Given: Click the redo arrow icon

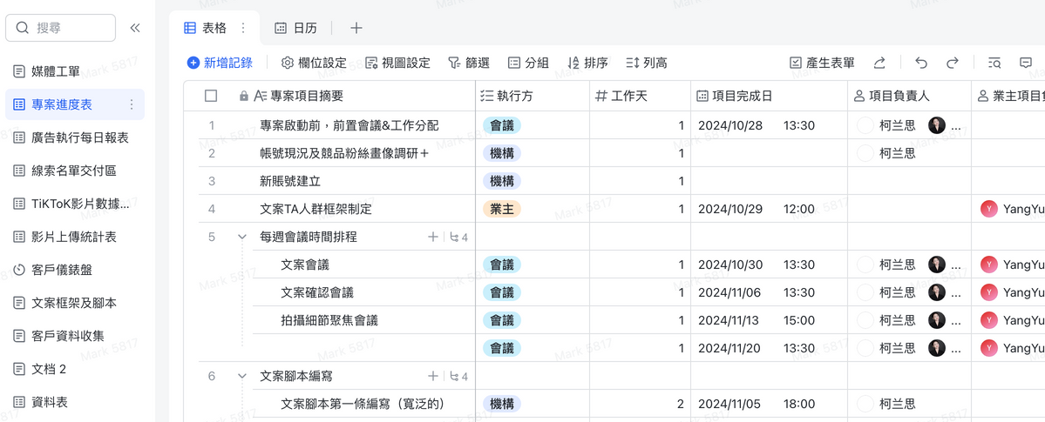Looking at the screenshot, I should point(953,63).
